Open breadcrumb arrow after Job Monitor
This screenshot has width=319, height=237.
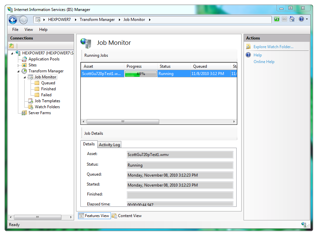click(x=150, y=20)
